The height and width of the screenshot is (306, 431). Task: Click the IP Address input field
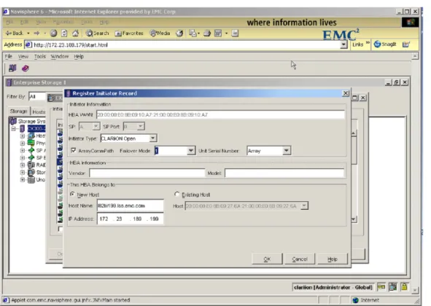[131, 219]
